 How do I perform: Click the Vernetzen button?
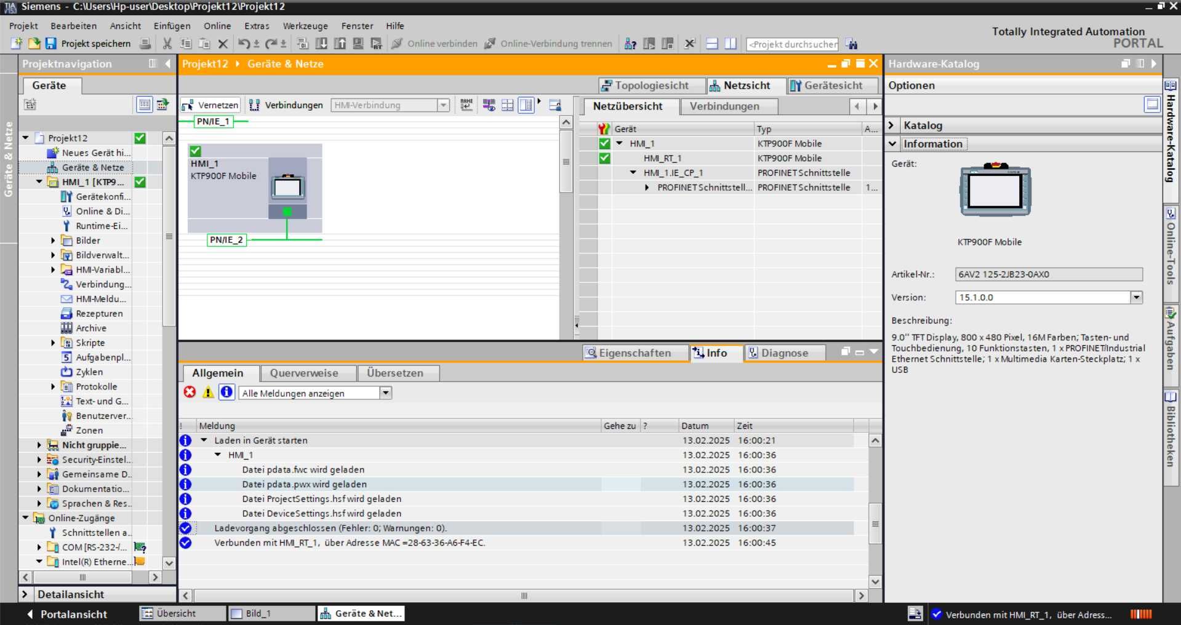point(210,105)
